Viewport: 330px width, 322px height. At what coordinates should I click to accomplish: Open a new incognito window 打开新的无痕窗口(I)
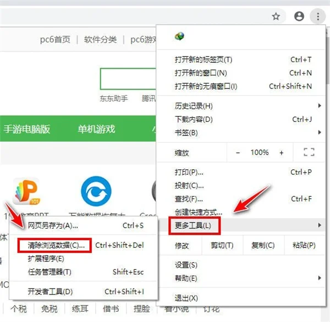(241, 86)
